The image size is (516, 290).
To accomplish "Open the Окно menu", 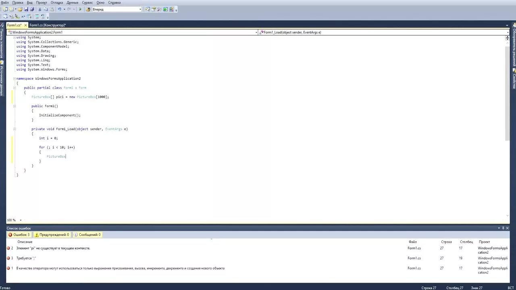I will (x=100, y=2).
